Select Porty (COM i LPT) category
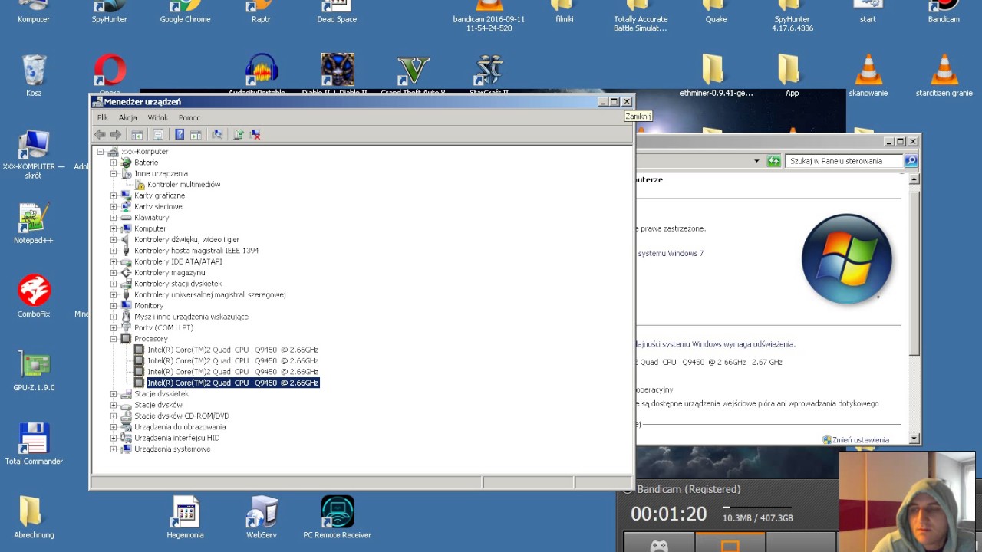The image size is (982, 552). [163, 327]
